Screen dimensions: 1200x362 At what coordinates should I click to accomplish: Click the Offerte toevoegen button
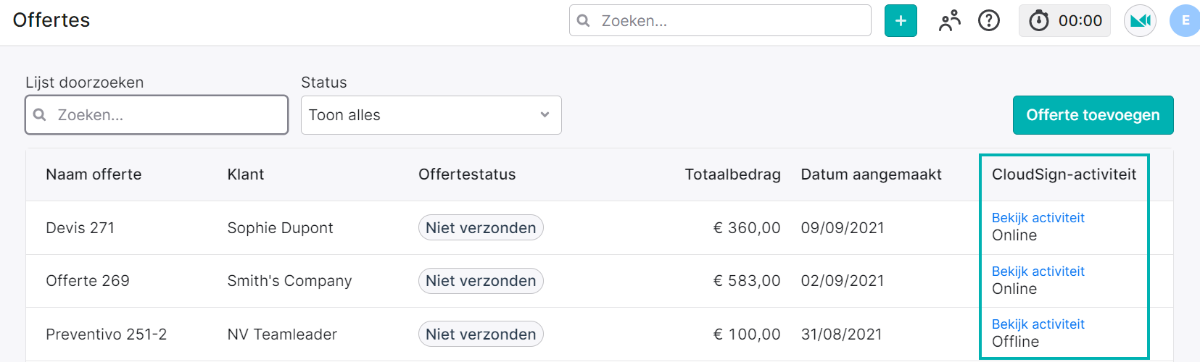pos(1093,115)
